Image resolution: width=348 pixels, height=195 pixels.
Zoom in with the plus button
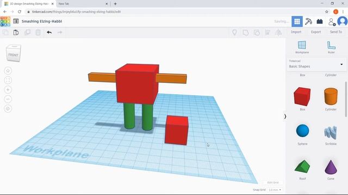8,90
